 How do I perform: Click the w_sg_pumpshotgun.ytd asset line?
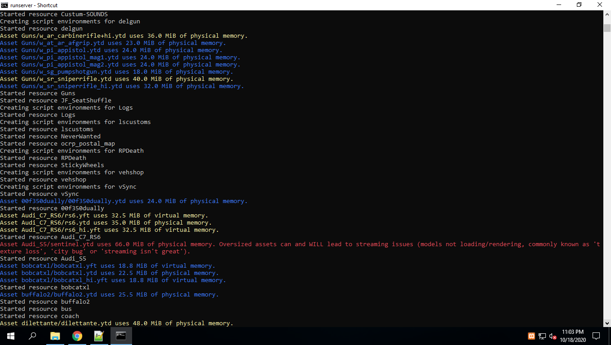tap(117, 72)
